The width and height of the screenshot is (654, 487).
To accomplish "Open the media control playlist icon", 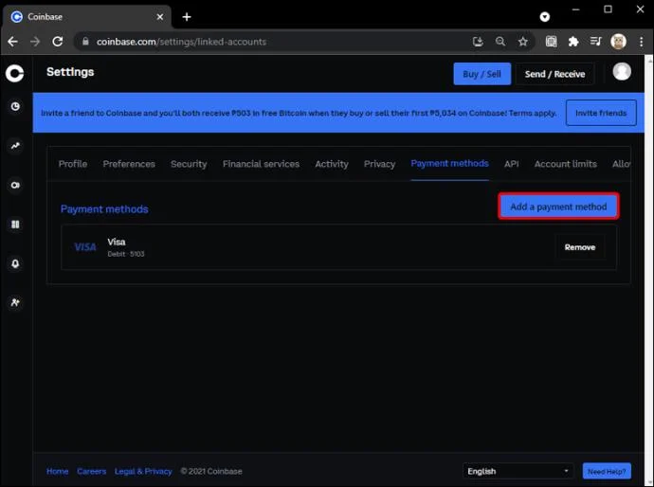I will click(595, 42).
